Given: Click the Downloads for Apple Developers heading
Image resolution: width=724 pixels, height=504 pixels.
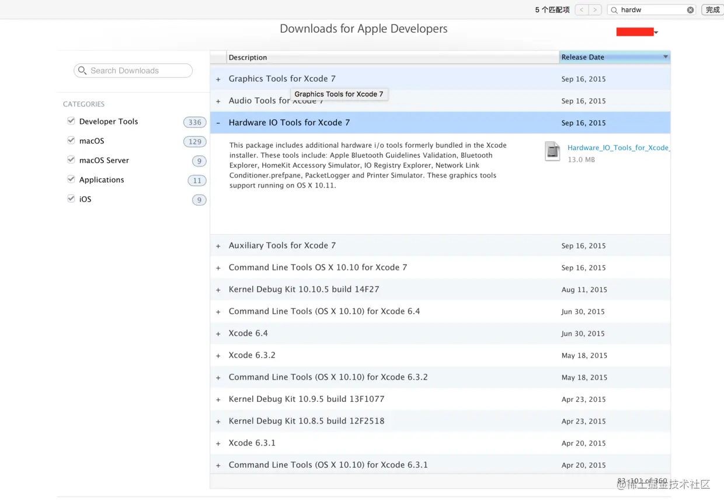Looking at the screenshot, I should (364, 29).
